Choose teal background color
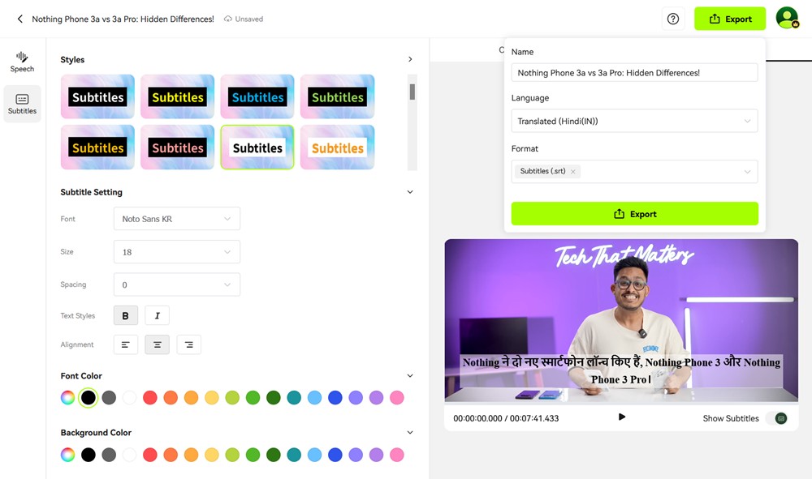 294,455
